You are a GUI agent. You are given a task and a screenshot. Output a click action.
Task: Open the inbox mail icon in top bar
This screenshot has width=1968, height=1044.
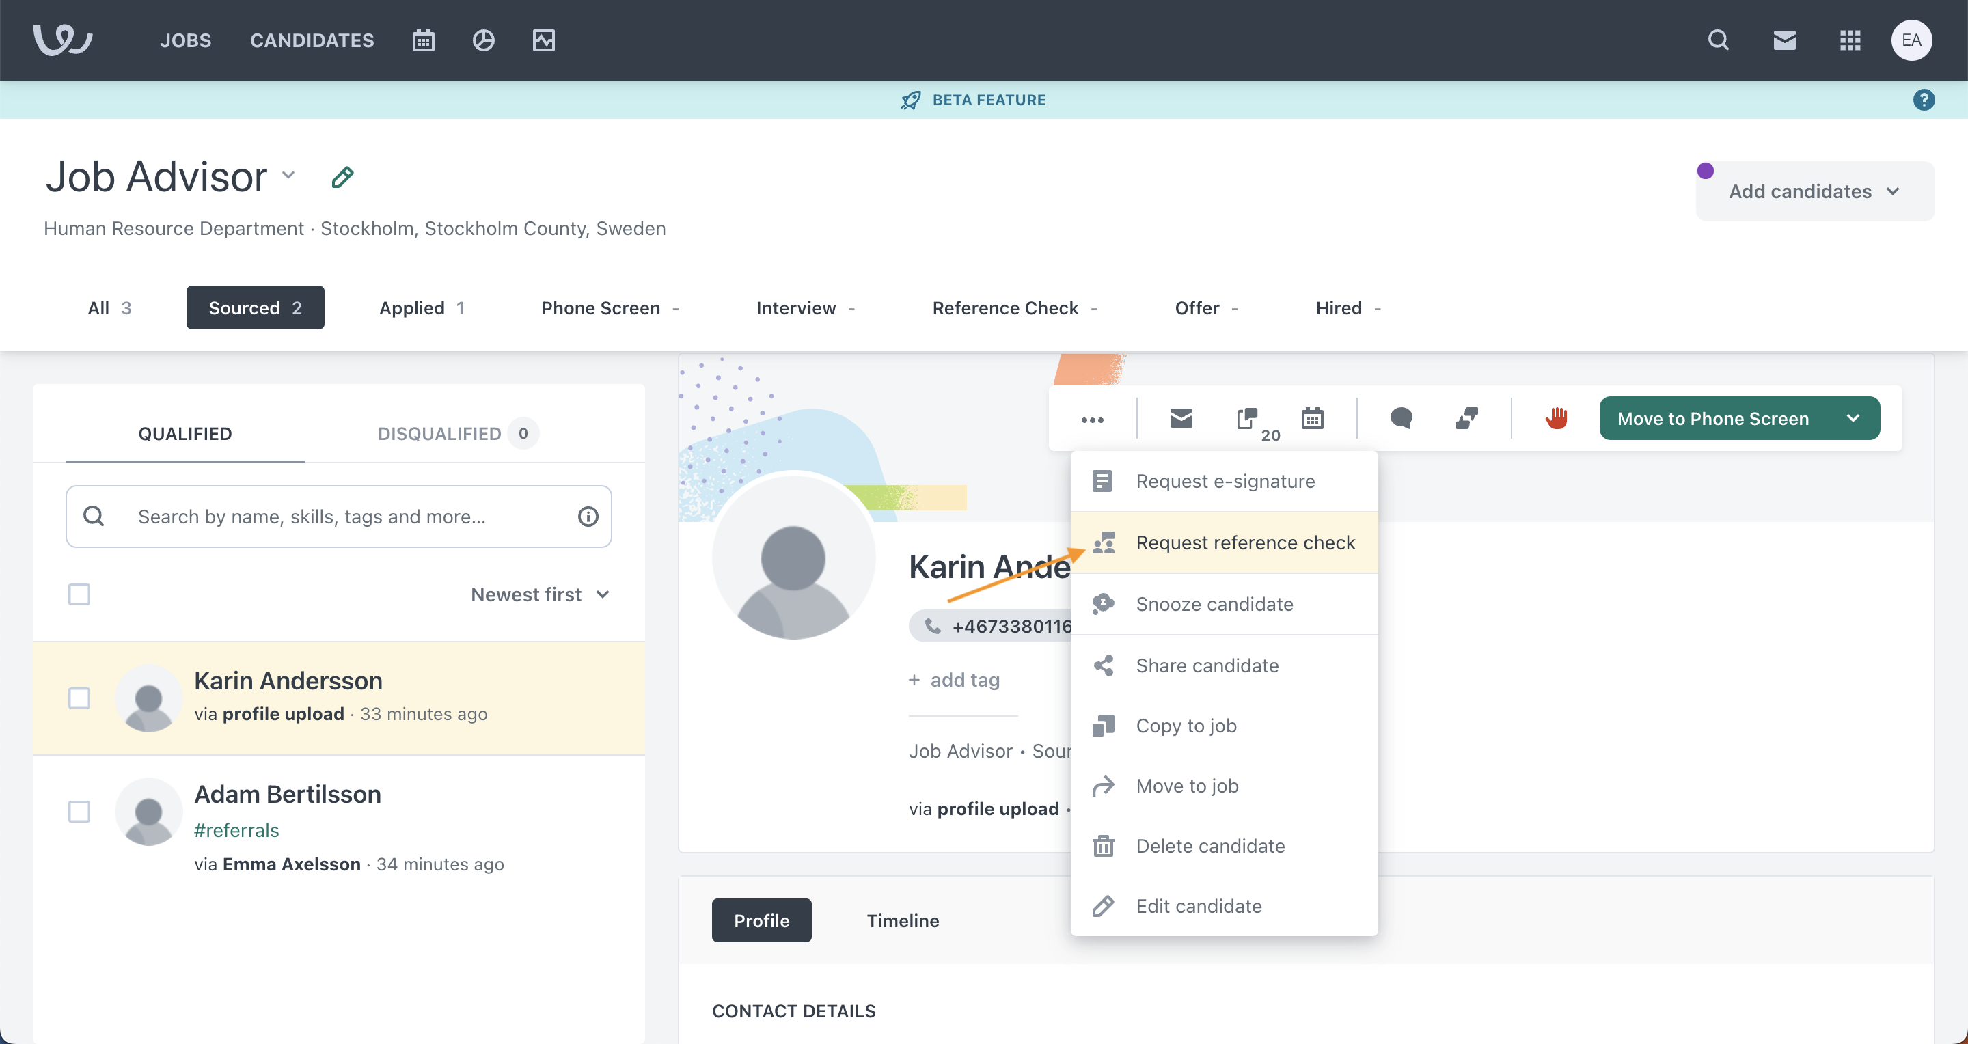coord(1784,40)
